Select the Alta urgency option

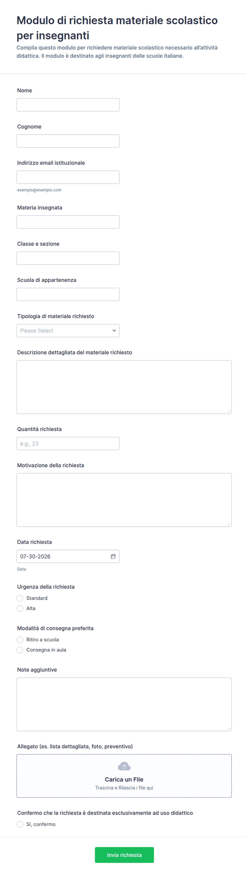pos(20,608)
